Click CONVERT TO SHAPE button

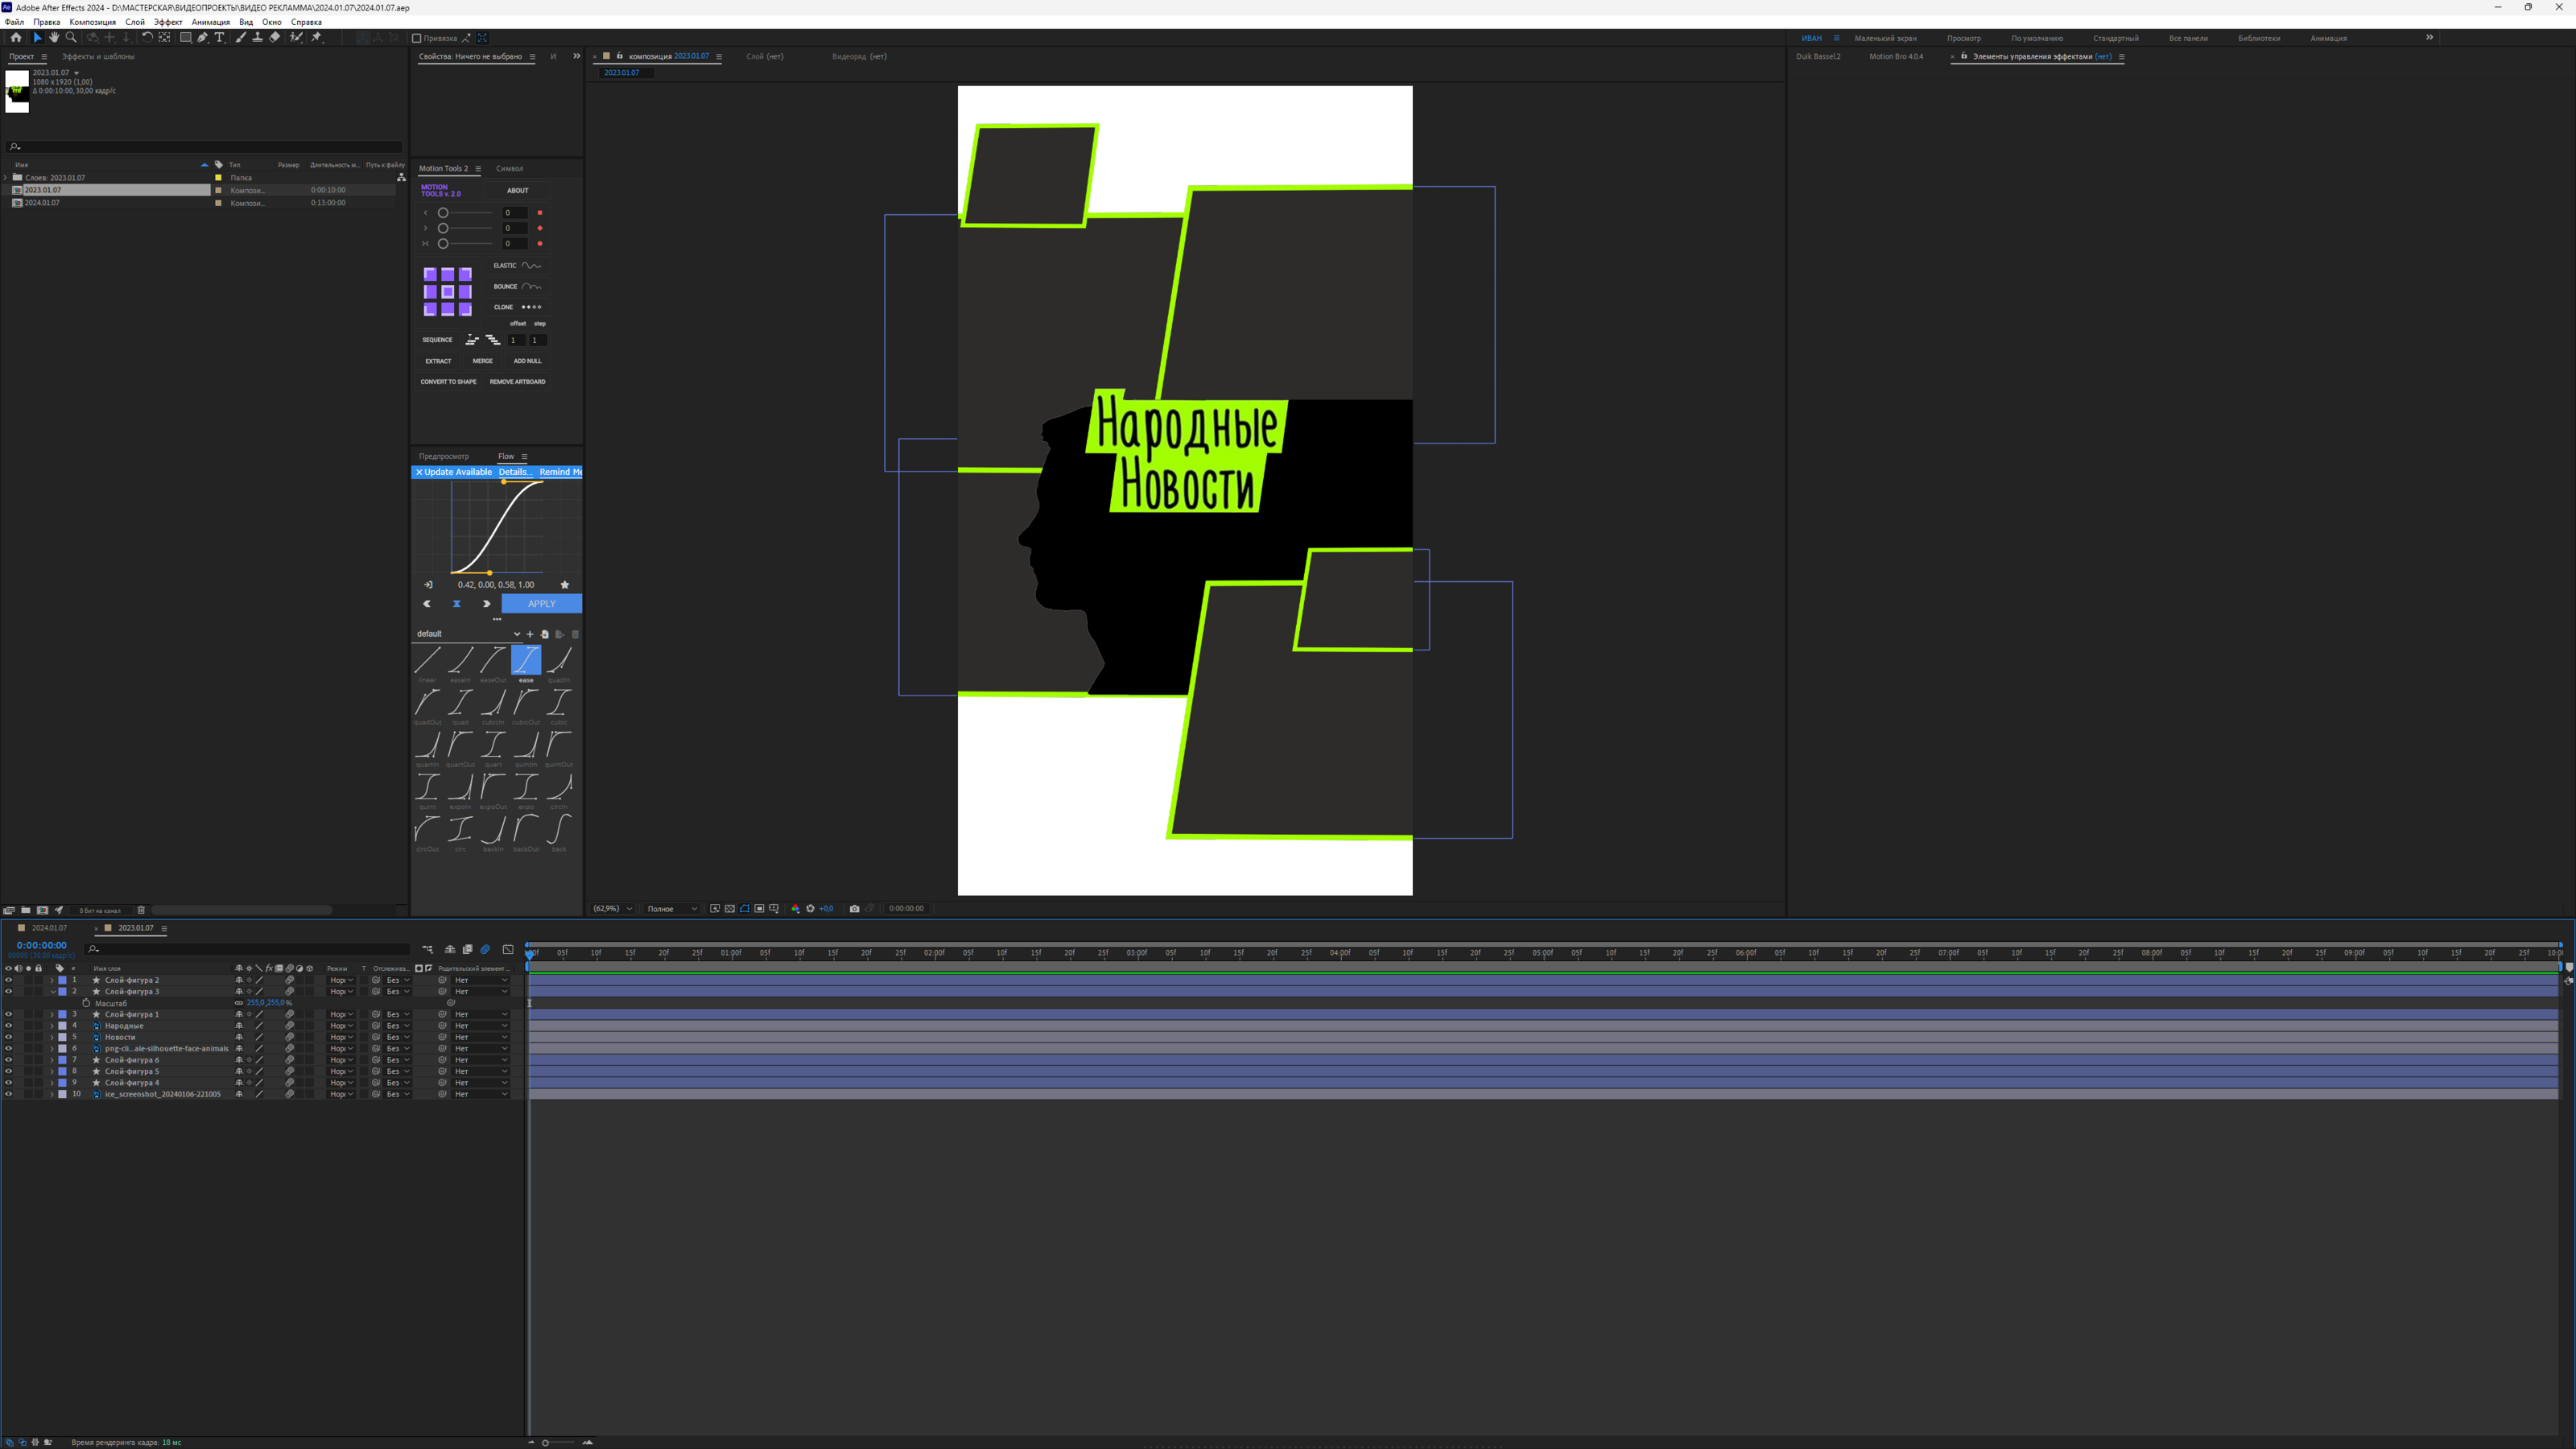[448, 381]
